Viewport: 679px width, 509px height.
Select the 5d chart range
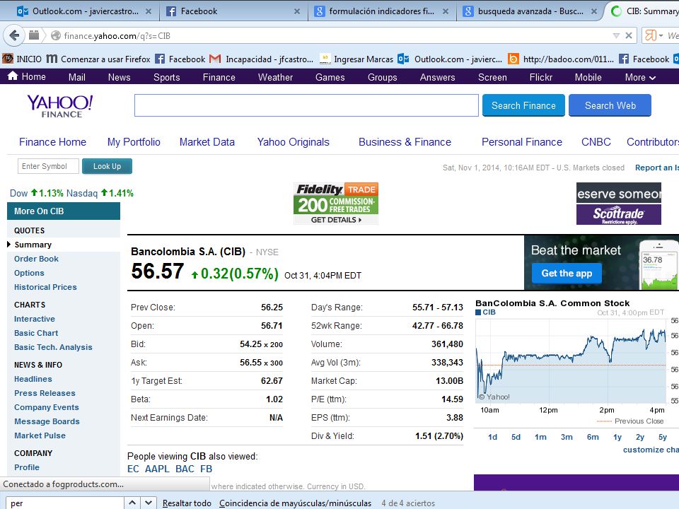pos(516,437)
